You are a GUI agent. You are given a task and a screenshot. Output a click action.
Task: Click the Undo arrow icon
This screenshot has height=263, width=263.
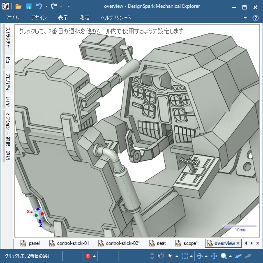[39, 7]
